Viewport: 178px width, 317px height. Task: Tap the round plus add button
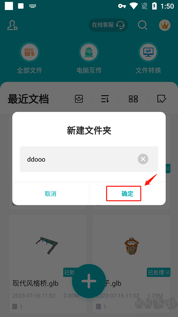(x=89, y=281)
